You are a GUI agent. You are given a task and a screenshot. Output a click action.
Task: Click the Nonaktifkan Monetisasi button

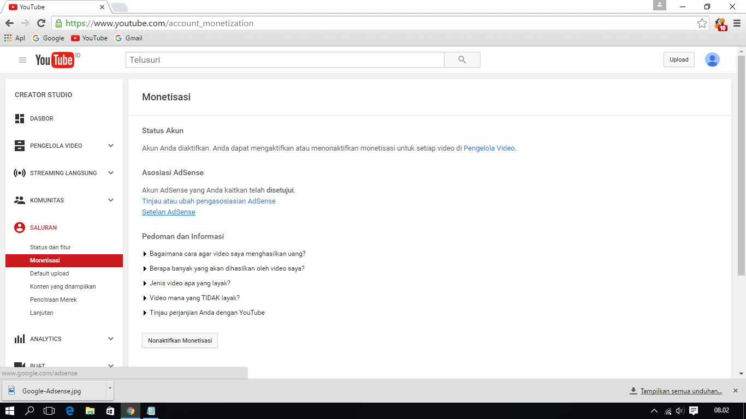click(x=180, y=340)
